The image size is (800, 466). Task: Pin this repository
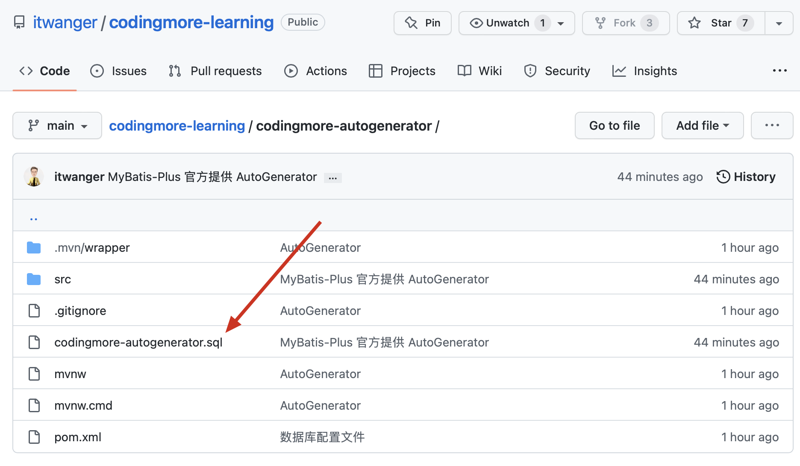coord(422,23)
